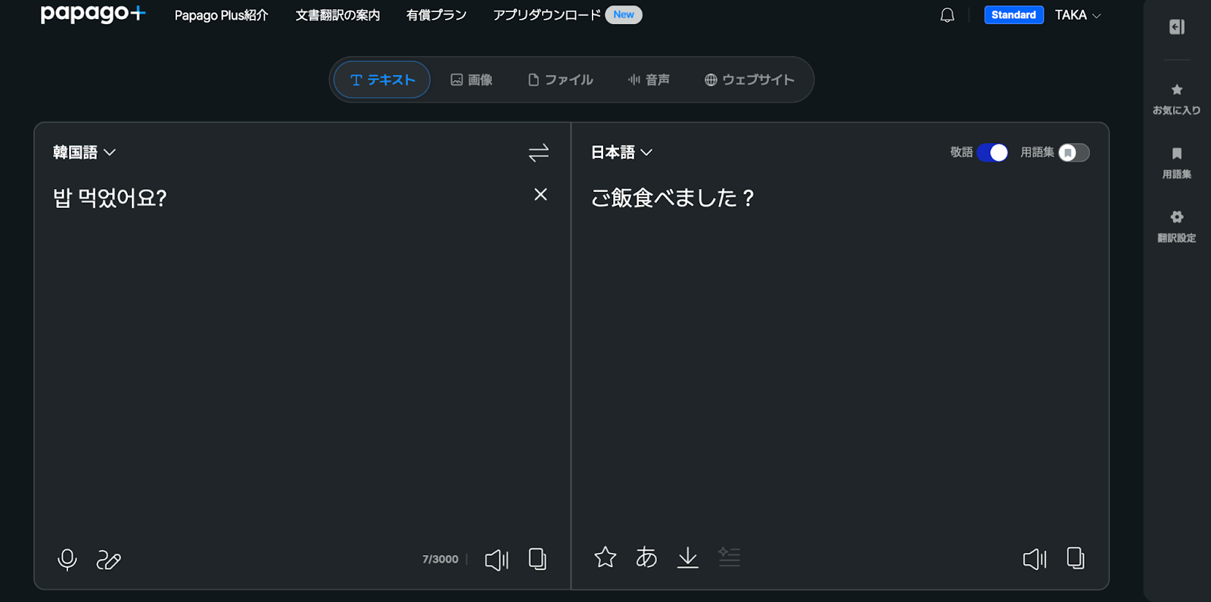Play audio of the Korean source text
The height and width of the screenshot is (602, 1211).
click(497, 560)
